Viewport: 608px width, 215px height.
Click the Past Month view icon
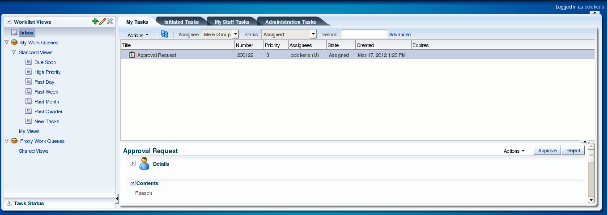[x=29, y=102]
